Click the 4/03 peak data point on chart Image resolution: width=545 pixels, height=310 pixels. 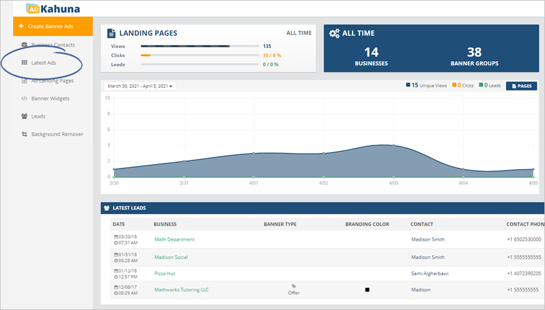[x=393, y=145]
